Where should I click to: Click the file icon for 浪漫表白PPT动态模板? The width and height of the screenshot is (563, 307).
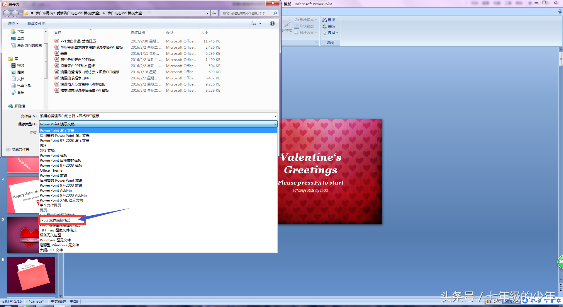pyautogui.click(x=57, y=66)
